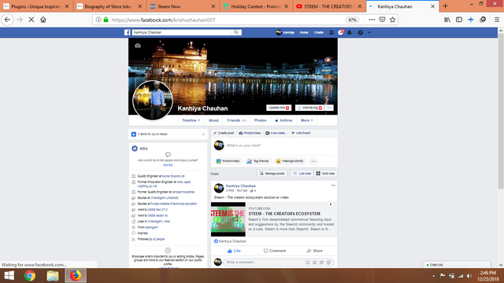Post a GIF in the comment
Screen dimensions: 504x283
[x=321, y=262]
